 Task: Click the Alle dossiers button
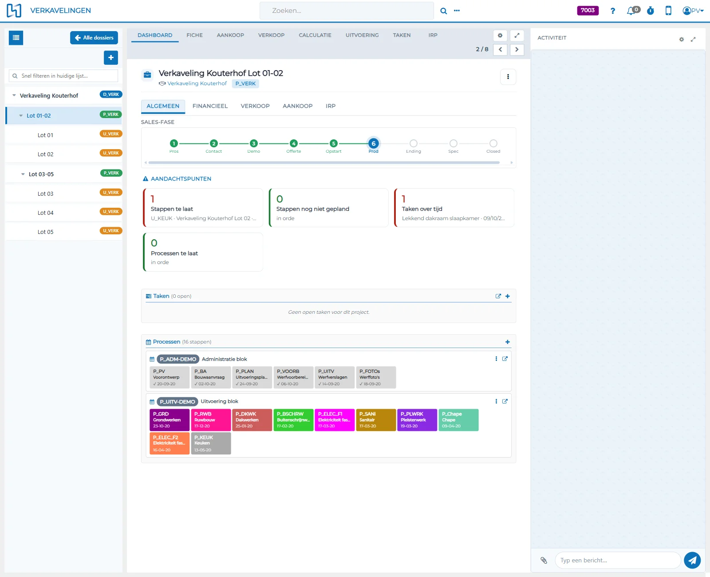pyautogui.click(x=94, y=38)
